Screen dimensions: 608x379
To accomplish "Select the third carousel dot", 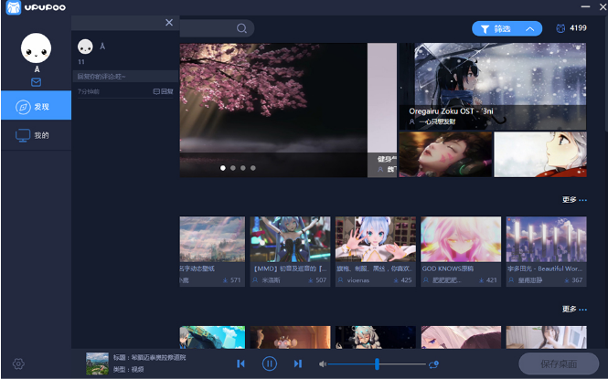I will pyautogui.click(x=243, y=168).
